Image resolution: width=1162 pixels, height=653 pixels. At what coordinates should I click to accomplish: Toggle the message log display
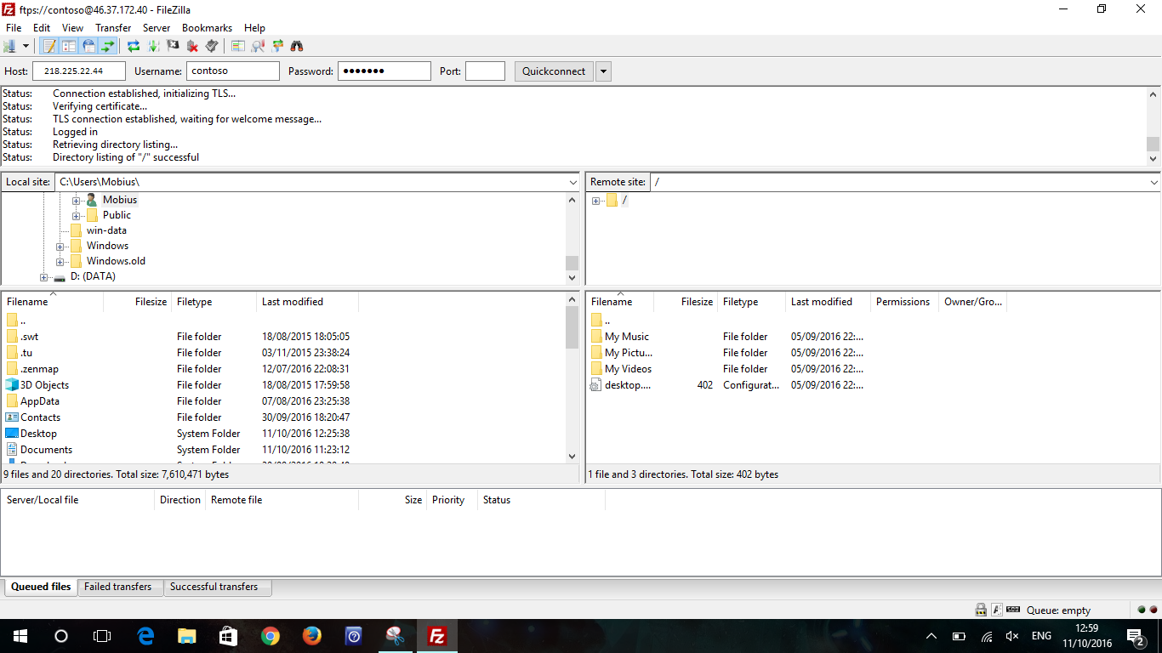click(49, 46)
